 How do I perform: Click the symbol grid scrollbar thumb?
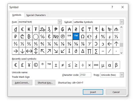click(121, 45)
